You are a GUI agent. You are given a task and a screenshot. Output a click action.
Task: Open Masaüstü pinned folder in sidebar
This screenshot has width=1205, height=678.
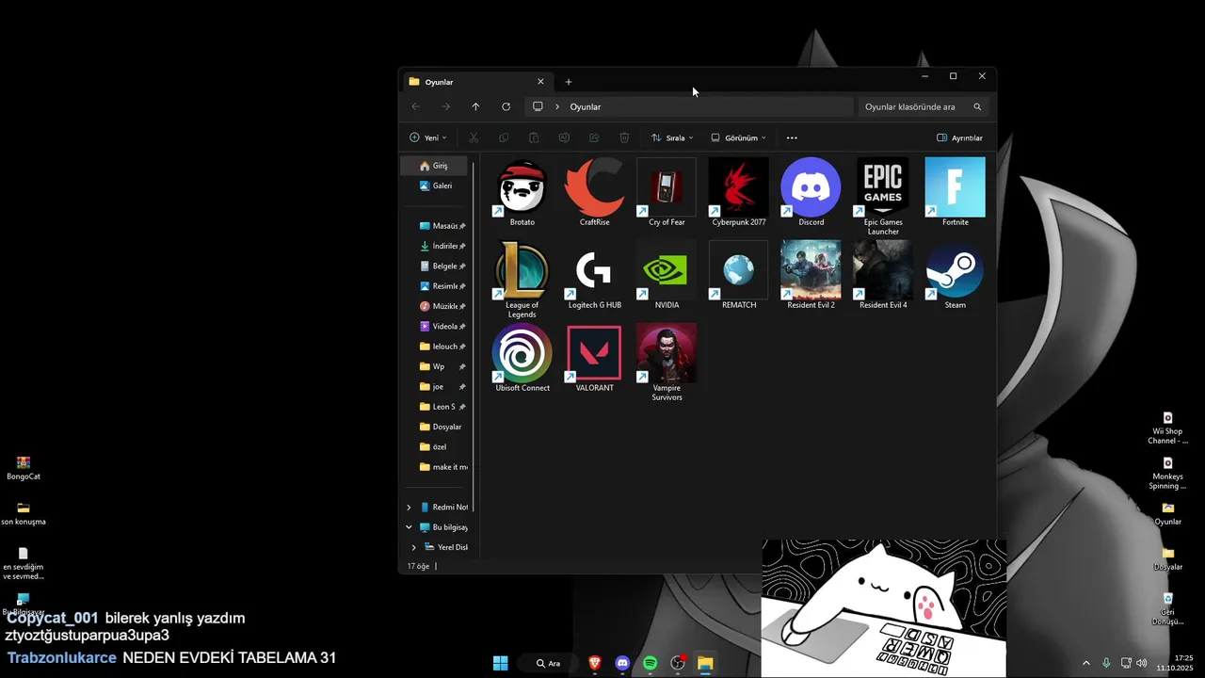point(442,226)
